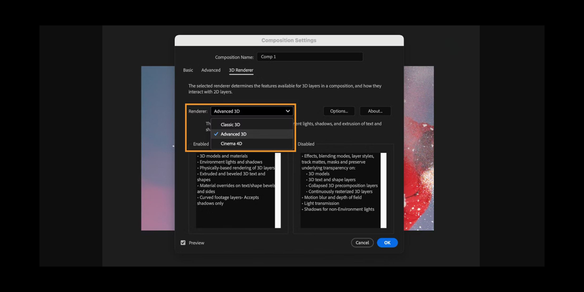
Task: Click the About... button
Action: pyautogui.click(x=375, y=111)
